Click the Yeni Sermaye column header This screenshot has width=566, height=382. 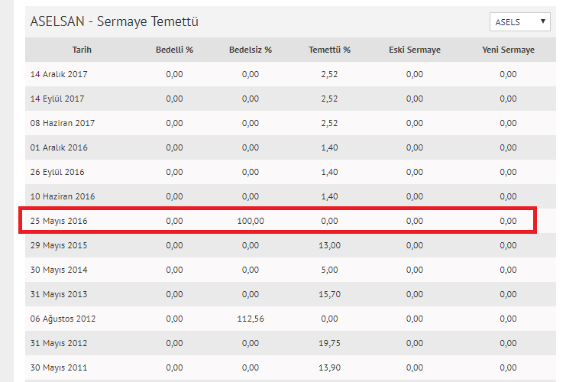[509, 50]
